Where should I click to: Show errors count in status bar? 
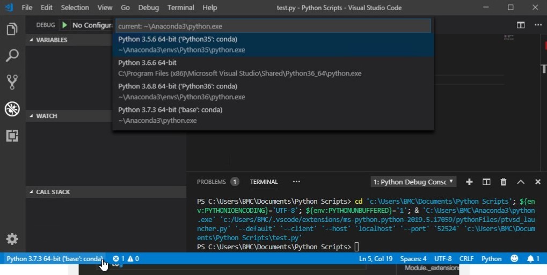coord(119,258)
